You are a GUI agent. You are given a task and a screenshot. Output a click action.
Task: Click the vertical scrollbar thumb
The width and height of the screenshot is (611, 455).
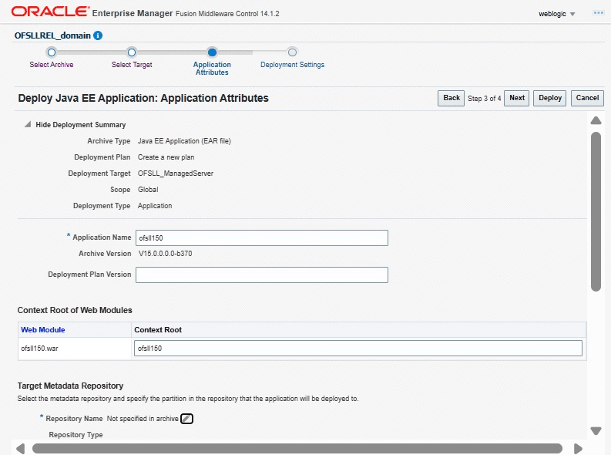click(x=596, y=212)
